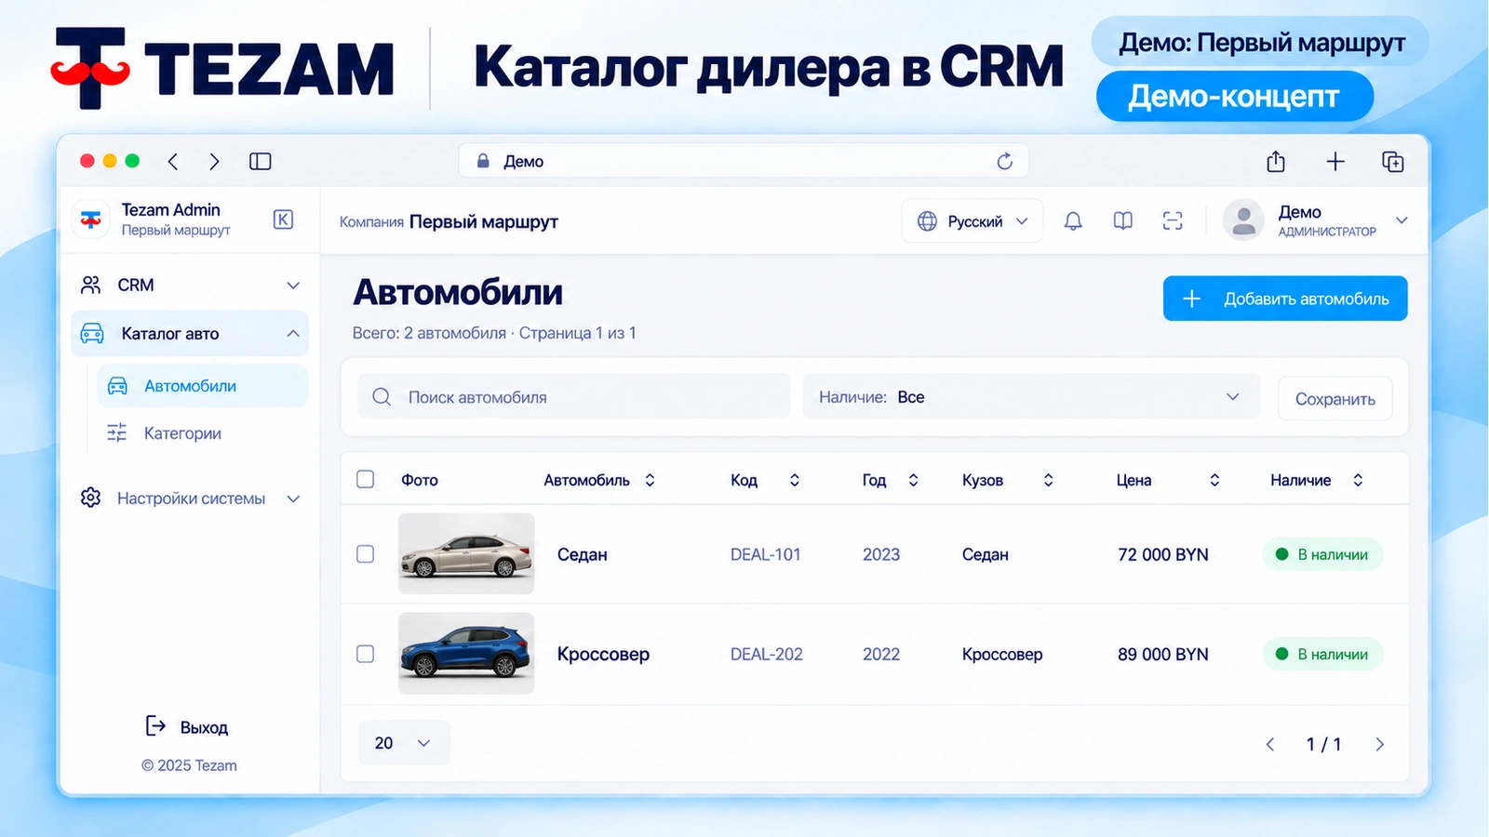Collapse sidebar using the K icon
Screen dimensions: 1489x837
(284, 219)
